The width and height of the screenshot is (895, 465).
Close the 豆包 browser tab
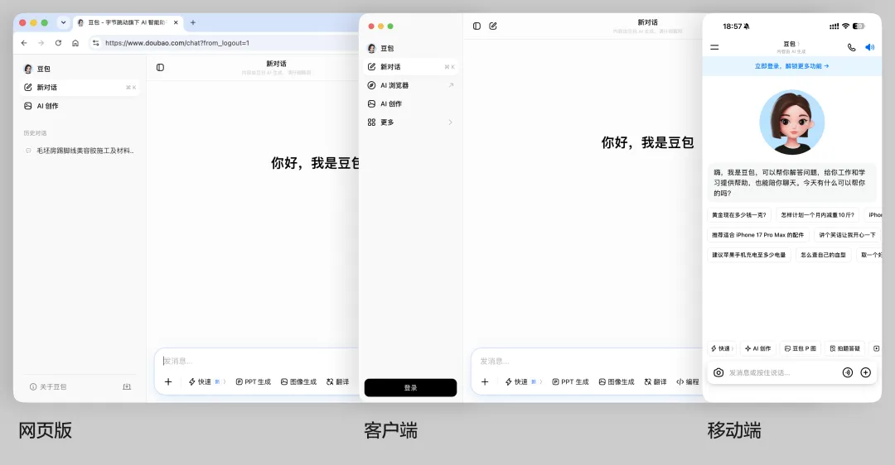coord(176,23)
